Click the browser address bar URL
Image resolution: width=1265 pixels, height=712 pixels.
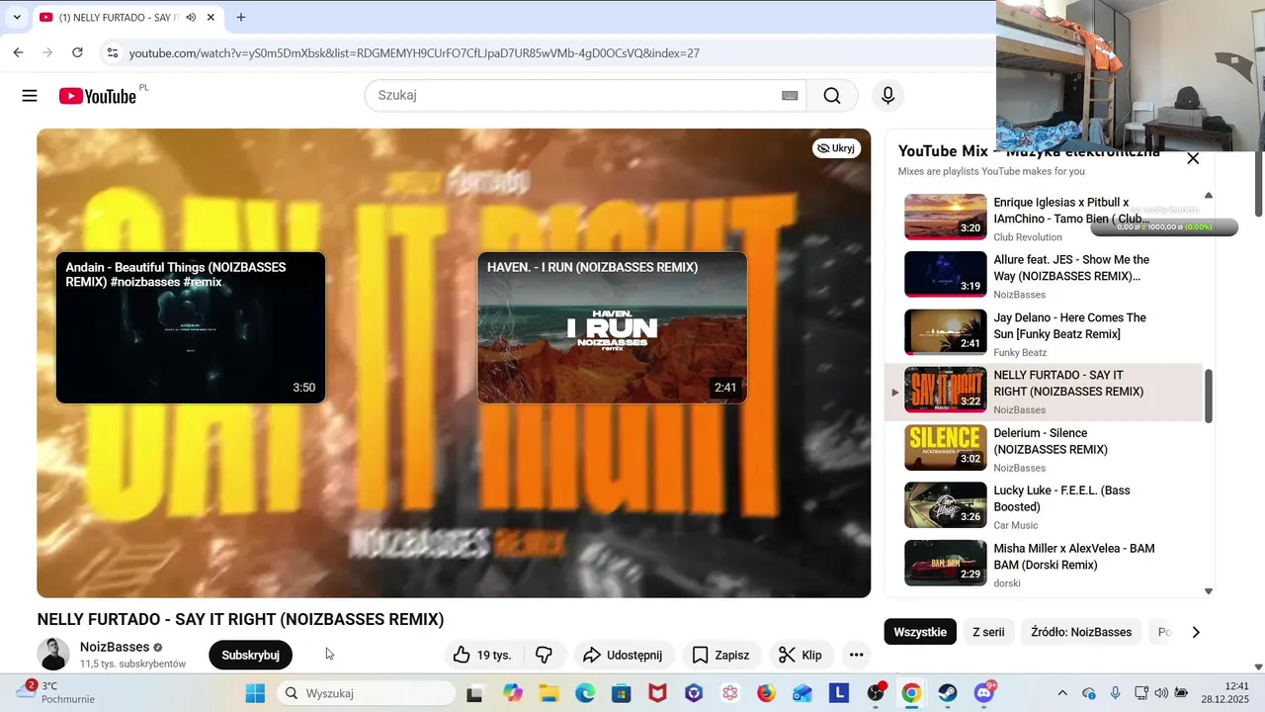click(414, 52)
